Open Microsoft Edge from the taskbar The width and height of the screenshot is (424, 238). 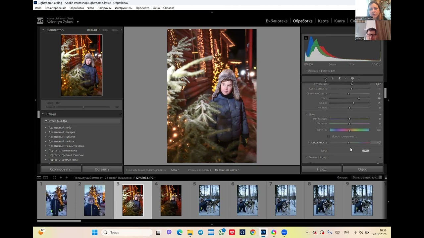180,232
